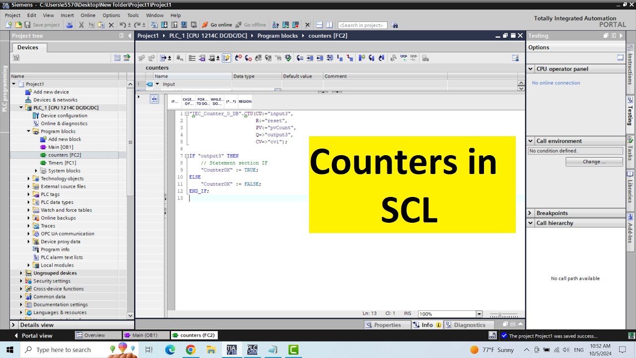636x358 pixels.
Task: Toggle horizontal split of editor space
Action: [319, 25]
